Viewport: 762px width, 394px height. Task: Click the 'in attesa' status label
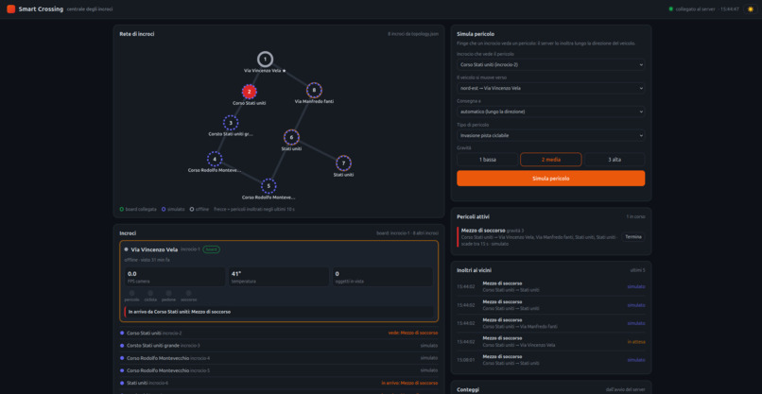[636, 341]
